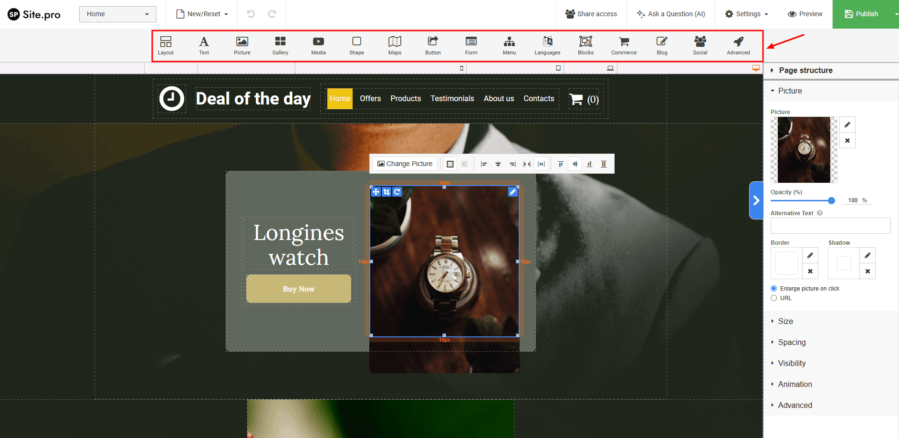
Task: Add a Picture element from toolbar
Action: [242, 46]
